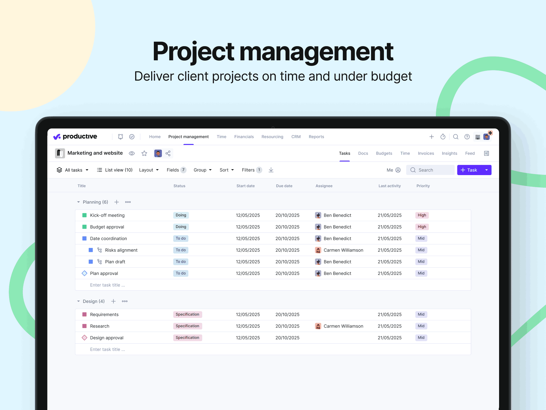Viewport: 546px width, 410px height.
Task: Click the High priority tag on Budget approval
Action: [x=422, y=227]
